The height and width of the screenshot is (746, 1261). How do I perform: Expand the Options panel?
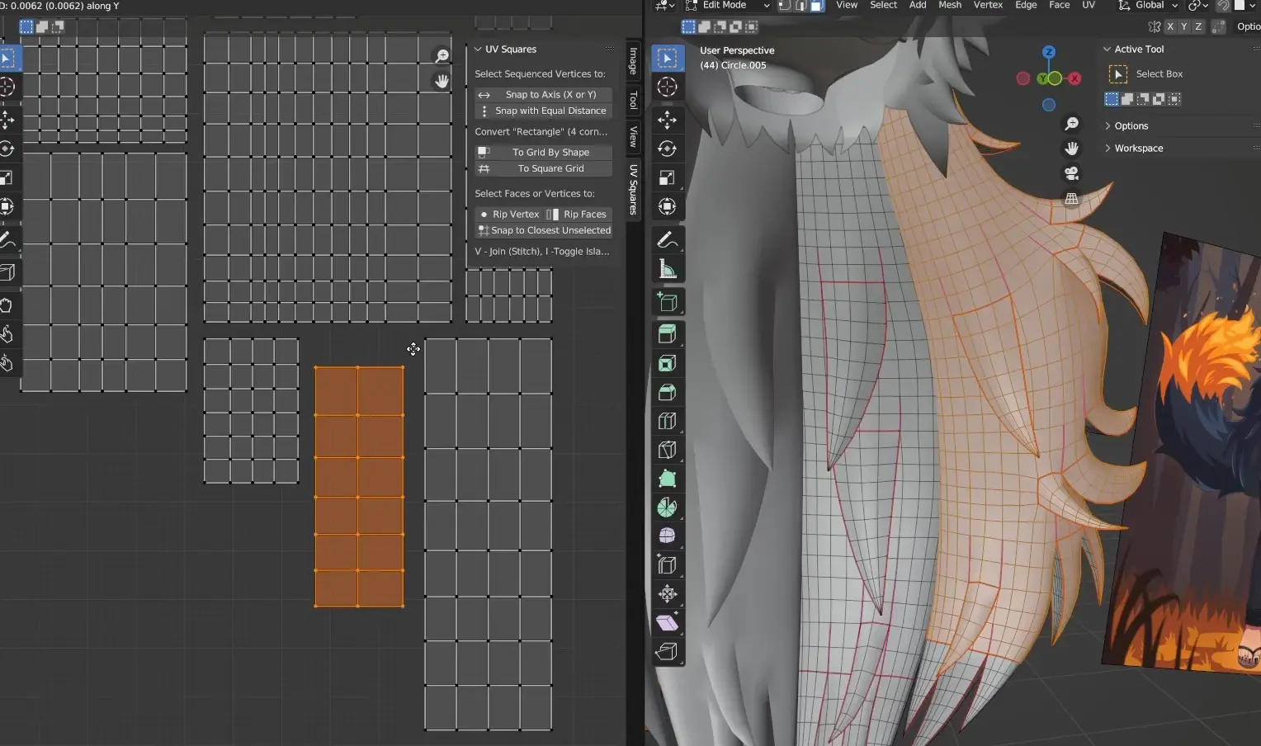[1131, 126]
